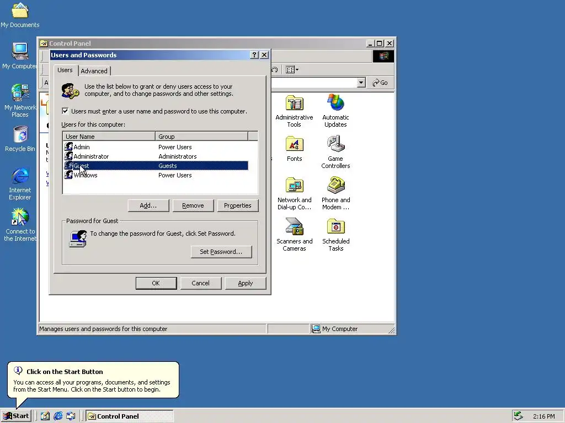The height and width of the screenshot is (423, 565).
Task: Click the Windows logo throbber in Control Panel
Action: point(383,56)
